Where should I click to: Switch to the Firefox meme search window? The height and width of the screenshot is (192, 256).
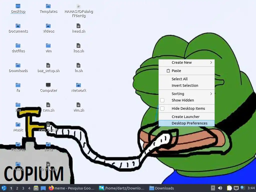click(72, 188)
